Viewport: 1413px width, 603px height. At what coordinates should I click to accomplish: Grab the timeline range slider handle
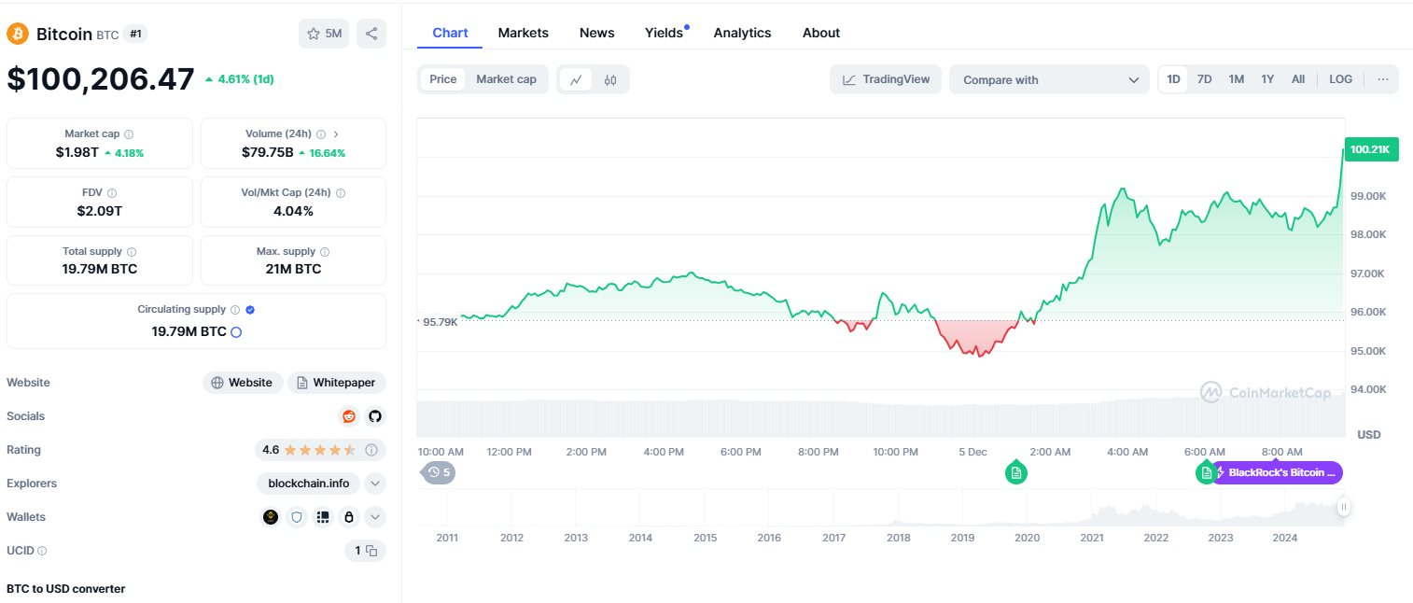pyautogui.click(x=1343, y=507)
